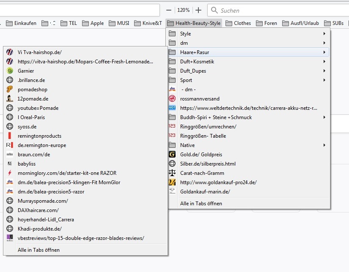This screenshot has height=272, width=349.
Task: Click the WDT weltdertechnik favicon
Action: pyautogui.click(x=172, y=108)
